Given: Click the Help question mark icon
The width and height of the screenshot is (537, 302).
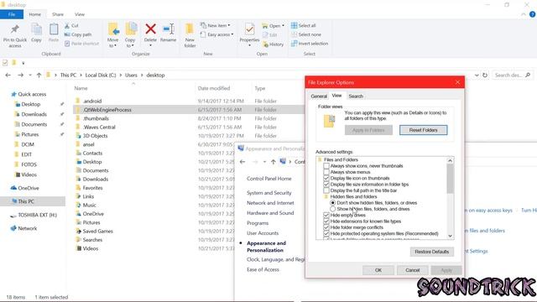Looking at the screenshot, I should (x=532, y=14).
